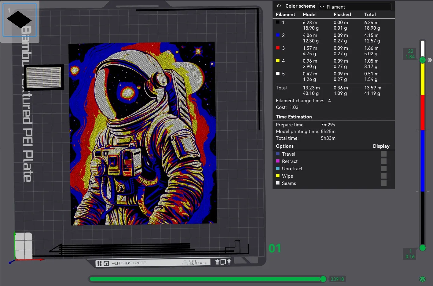
Task: Click the bottom green layer slider handle
Action: [x=422, y=248]
